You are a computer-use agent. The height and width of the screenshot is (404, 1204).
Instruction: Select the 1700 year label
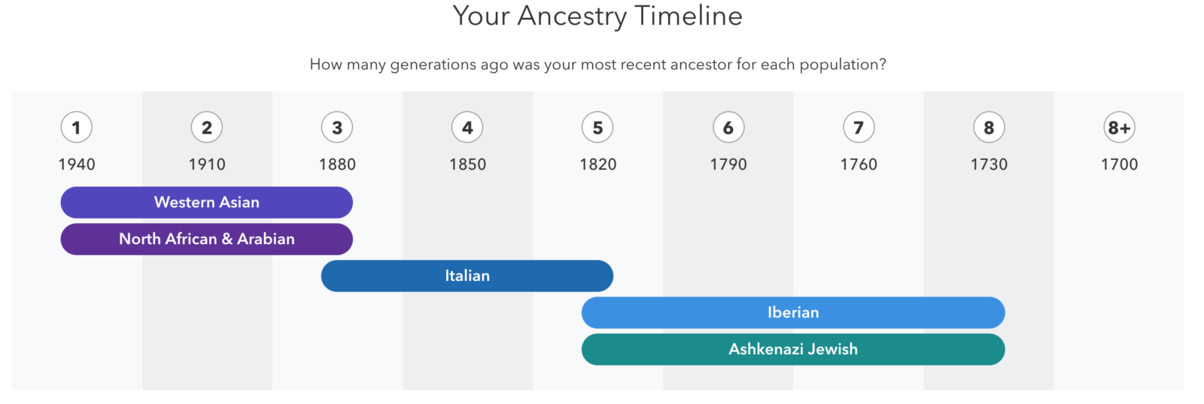[1119, 164]
